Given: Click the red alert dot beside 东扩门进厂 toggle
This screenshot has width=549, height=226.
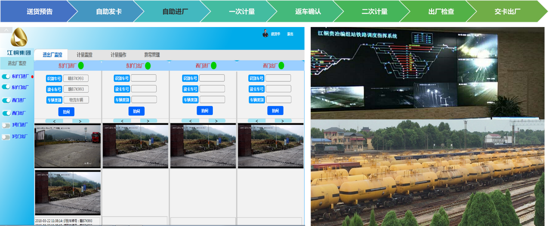Looking at the screenshot, I should [32, 77].
